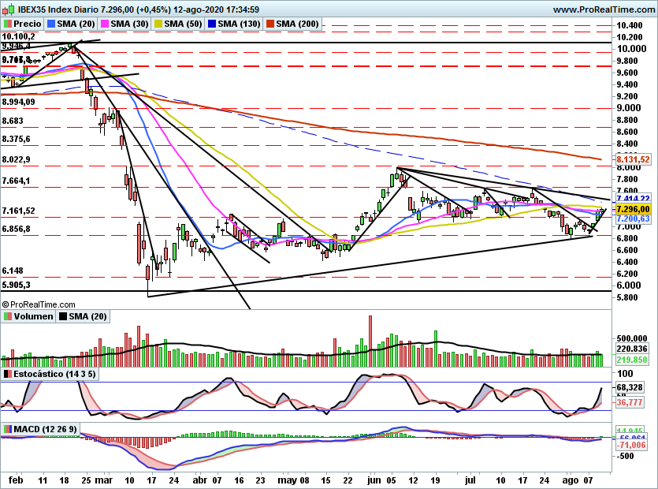This screenshot has width=658, height=489.
Task: Click the Estocástico indicator icon
Action: [x=8, y=373]
